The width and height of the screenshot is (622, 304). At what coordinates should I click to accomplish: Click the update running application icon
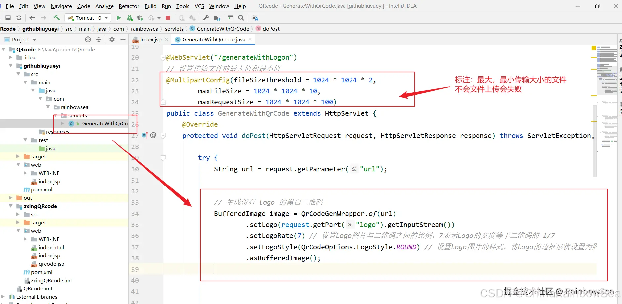point(182,18)
